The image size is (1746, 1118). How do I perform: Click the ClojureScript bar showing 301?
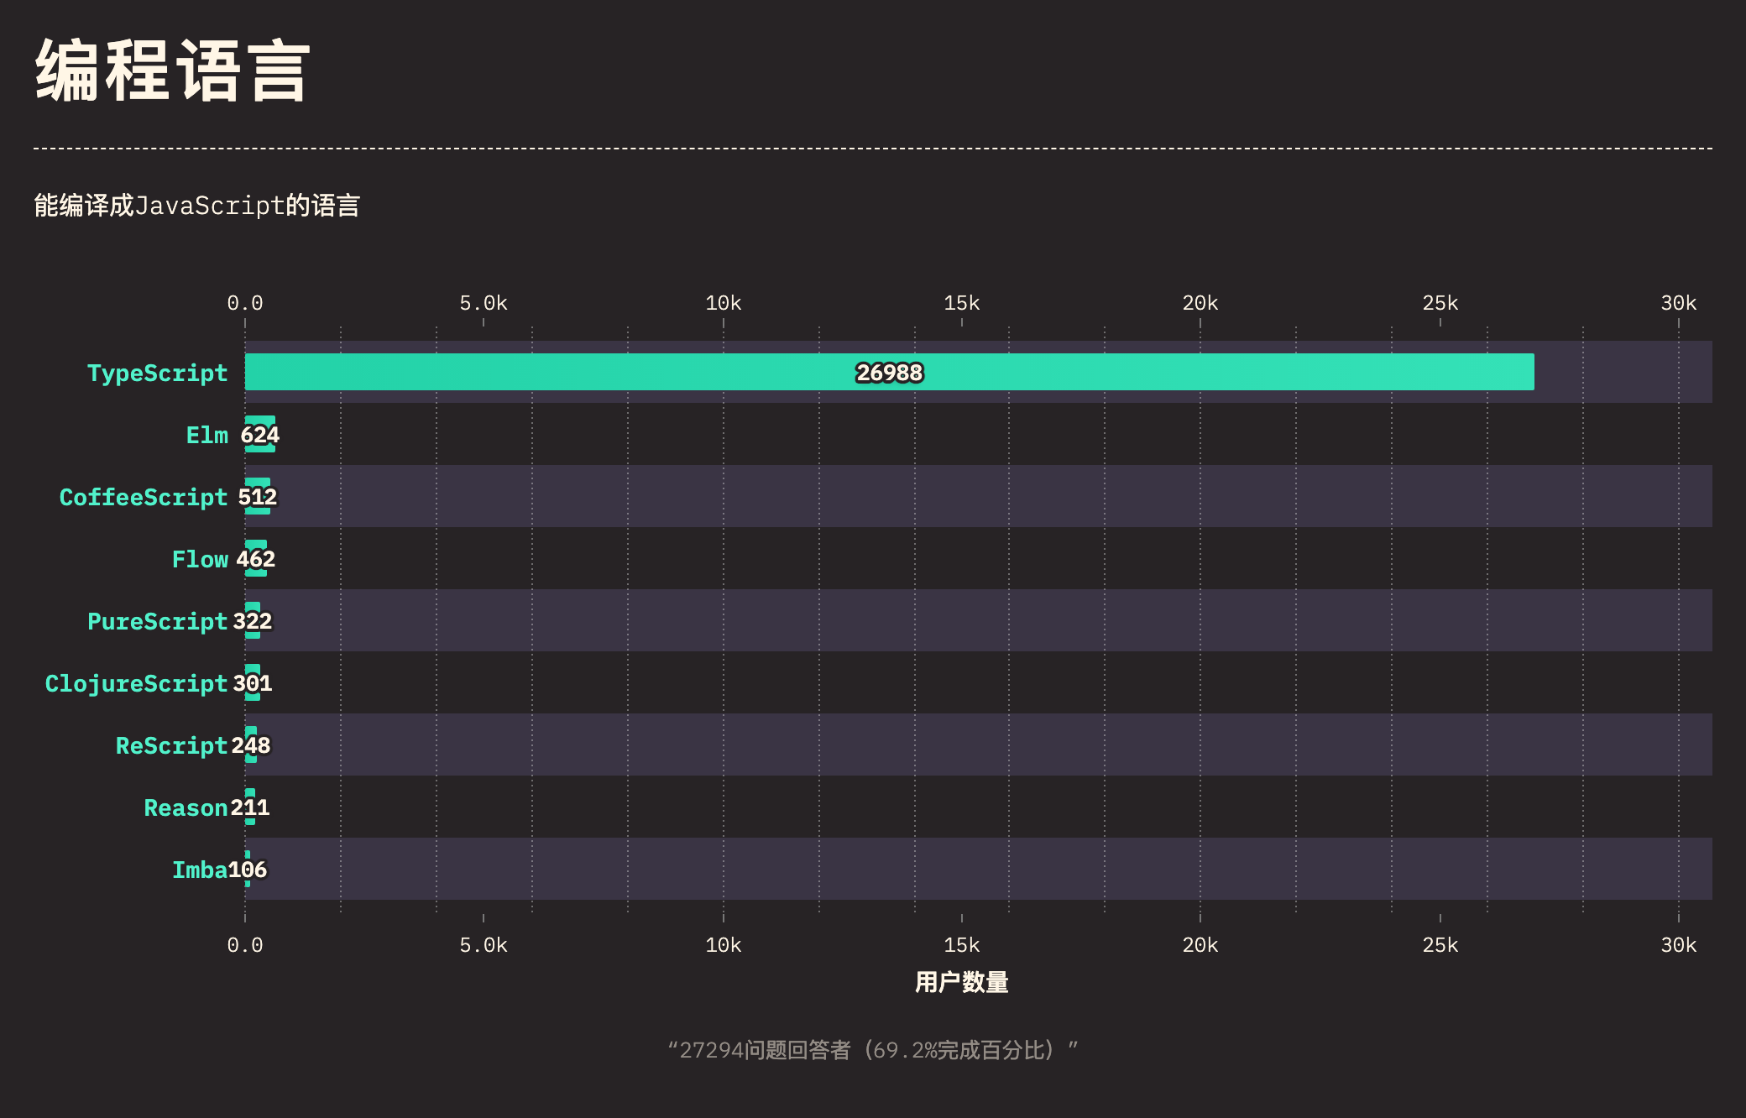pos(253,683)
